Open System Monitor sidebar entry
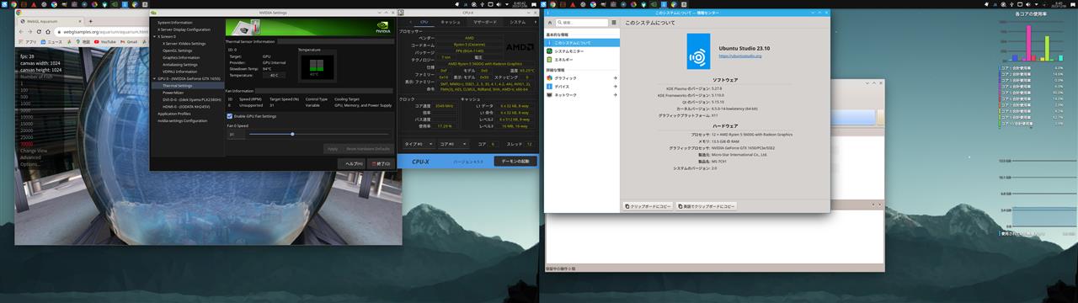 point(582,51)
